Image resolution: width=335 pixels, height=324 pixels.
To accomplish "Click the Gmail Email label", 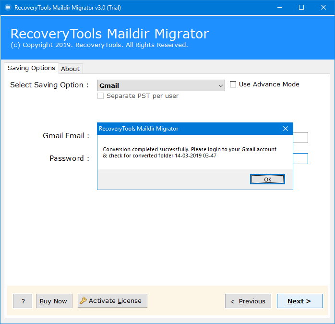I will pos(66,136).
